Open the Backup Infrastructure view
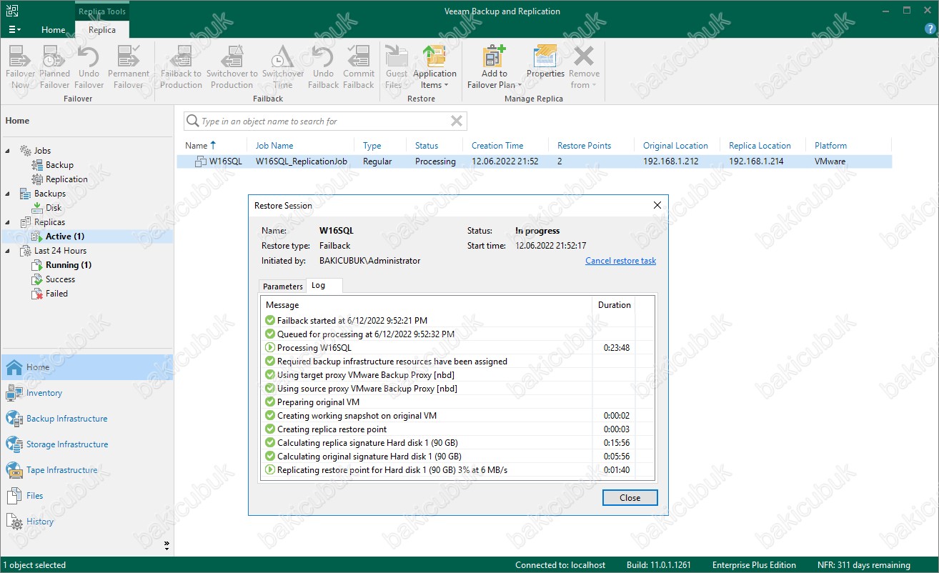This screenshot has height=573, width=939. point(86,419)
